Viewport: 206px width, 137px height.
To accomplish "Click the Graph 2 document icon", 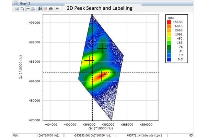I will (15, 3).
